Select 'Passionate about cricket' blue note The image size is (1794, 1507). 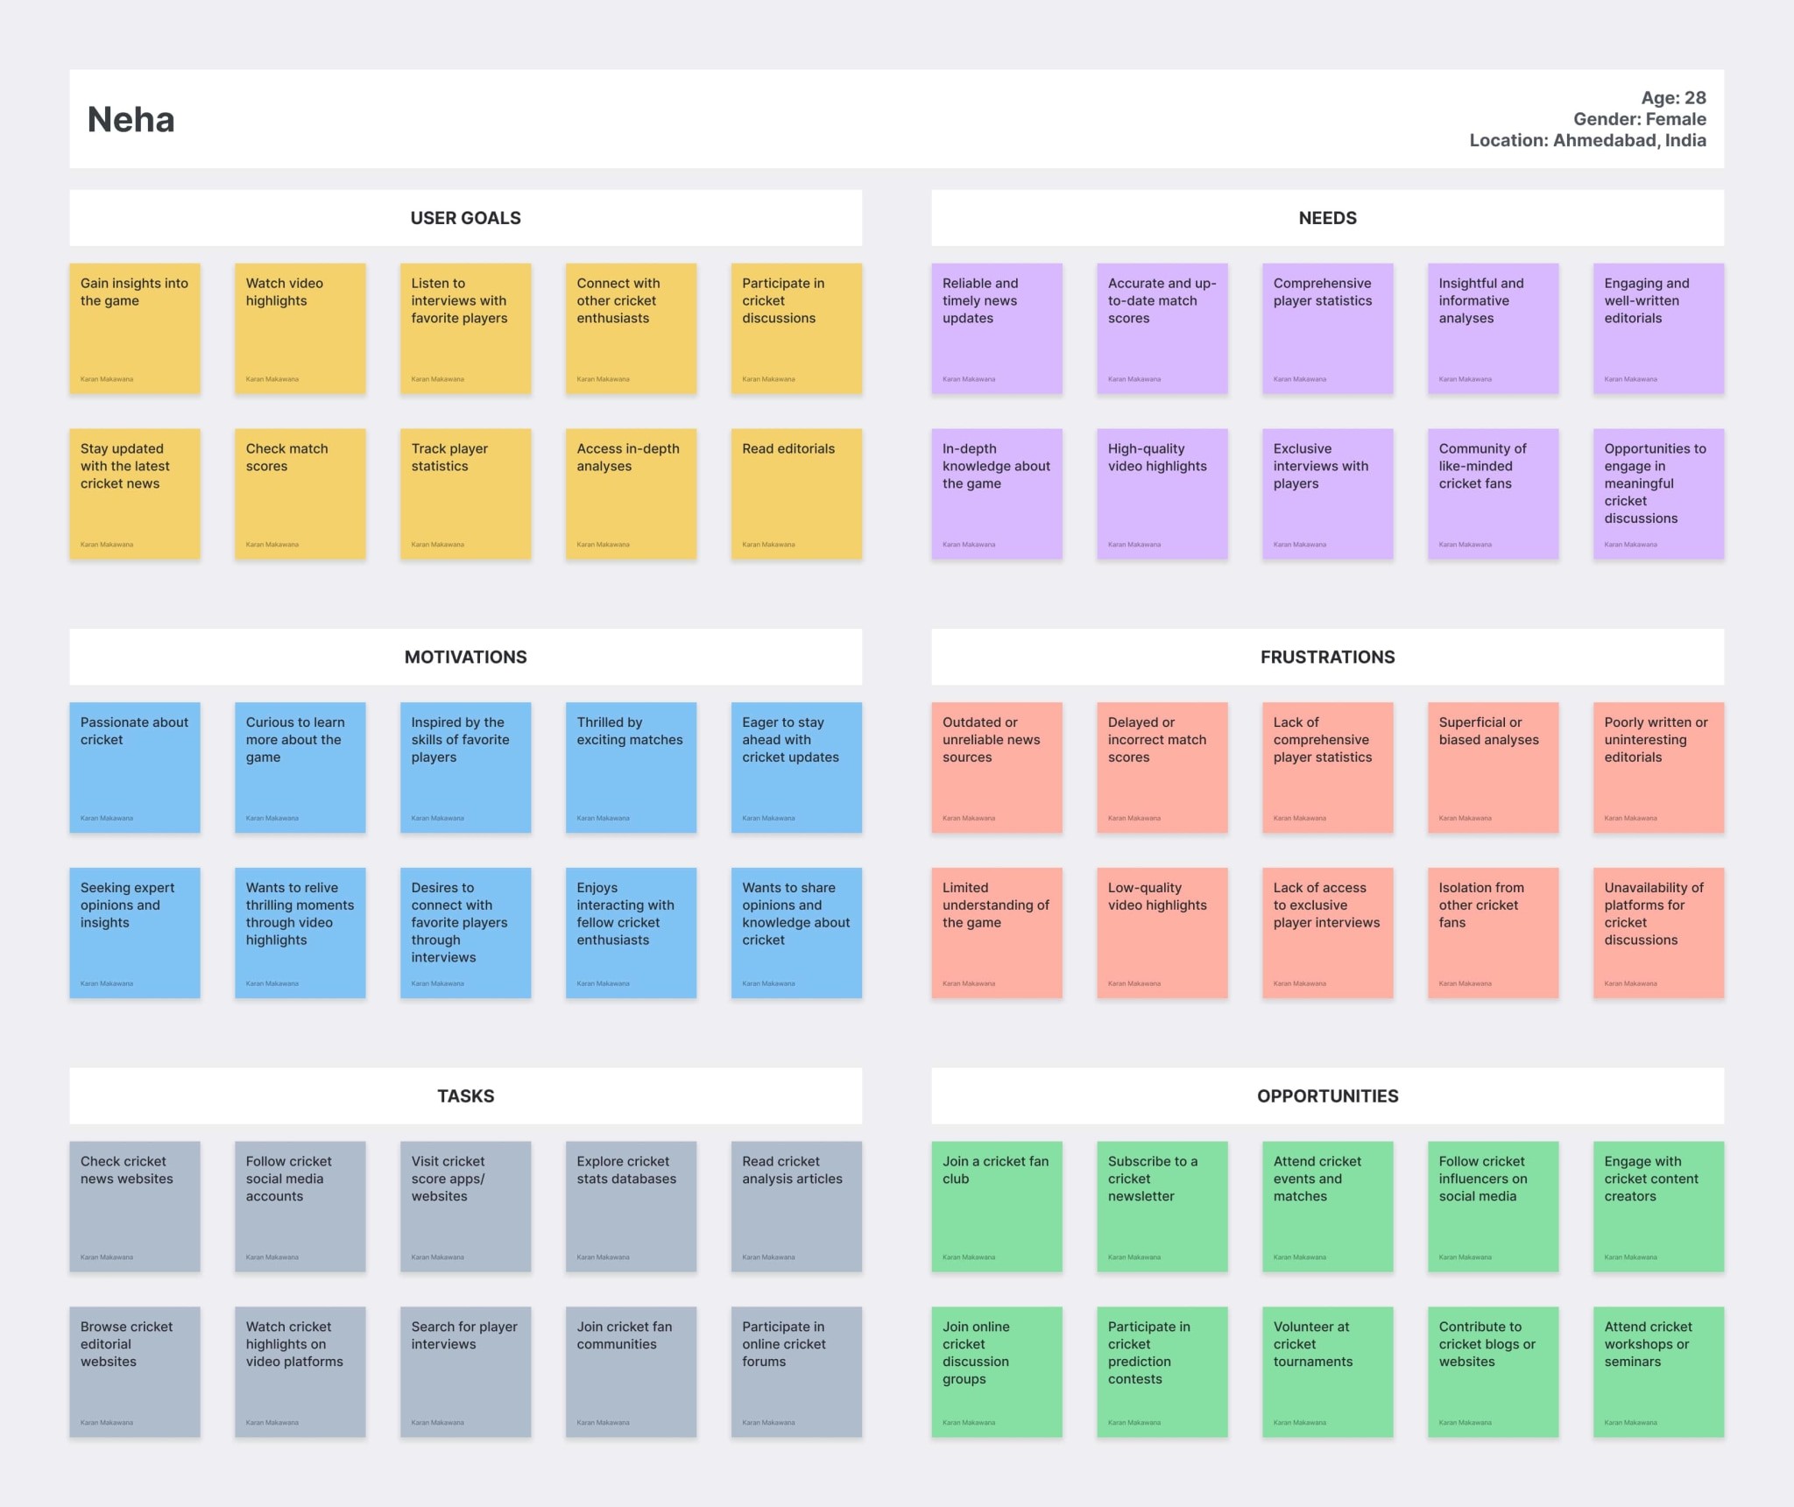tap(135, 767)
